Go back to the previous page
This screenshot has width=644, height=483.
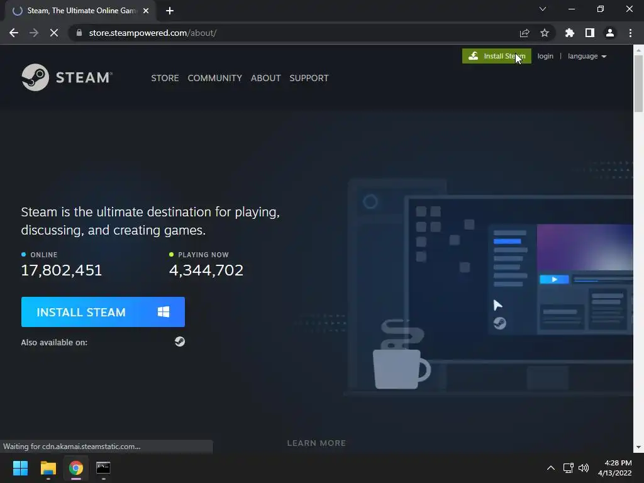coord(14,33)
